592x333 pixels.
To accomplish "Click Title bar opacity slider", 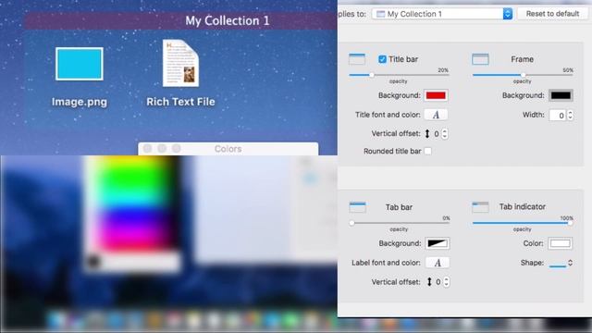I will (x=399, y=75).
